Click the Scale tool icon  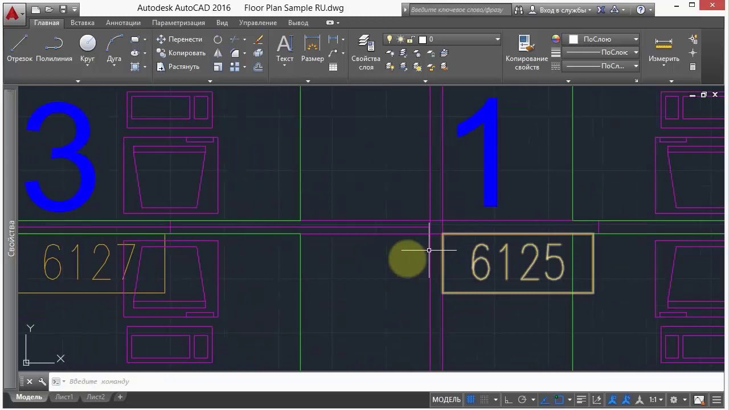click(x=218, y=67)
